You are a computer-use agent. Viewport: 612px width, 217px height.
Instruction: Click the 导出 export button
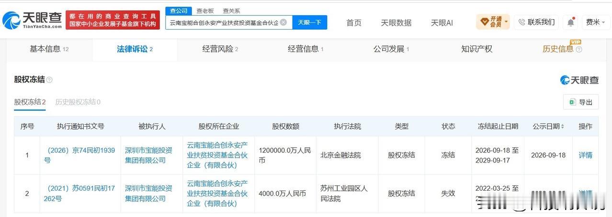click(581, 102)
